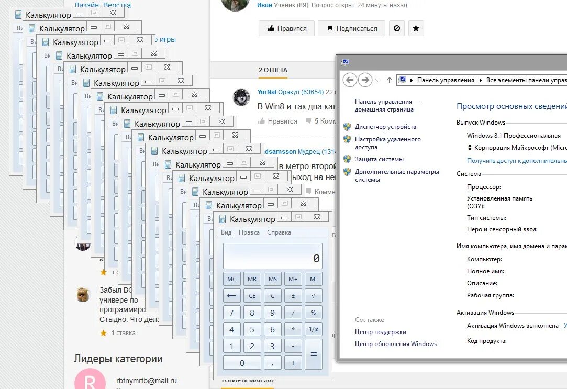The image size is (567, 389).
Task: Click the M+ memory add key
Action: pos(293,279)
